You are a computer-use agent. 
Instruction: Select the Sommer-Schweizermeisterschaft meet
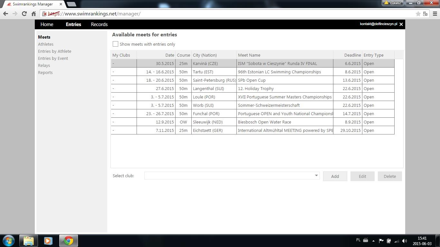253,105
